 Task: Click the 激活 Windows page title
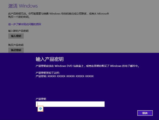[x=23, y=6]
